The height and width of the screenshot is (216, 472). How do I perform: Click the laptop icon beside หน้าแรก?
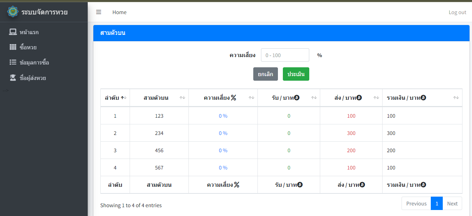point(13,32)
